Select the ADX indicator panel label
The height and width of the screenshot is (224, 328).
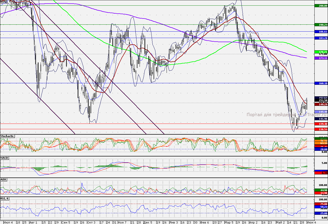click(3, 179)
